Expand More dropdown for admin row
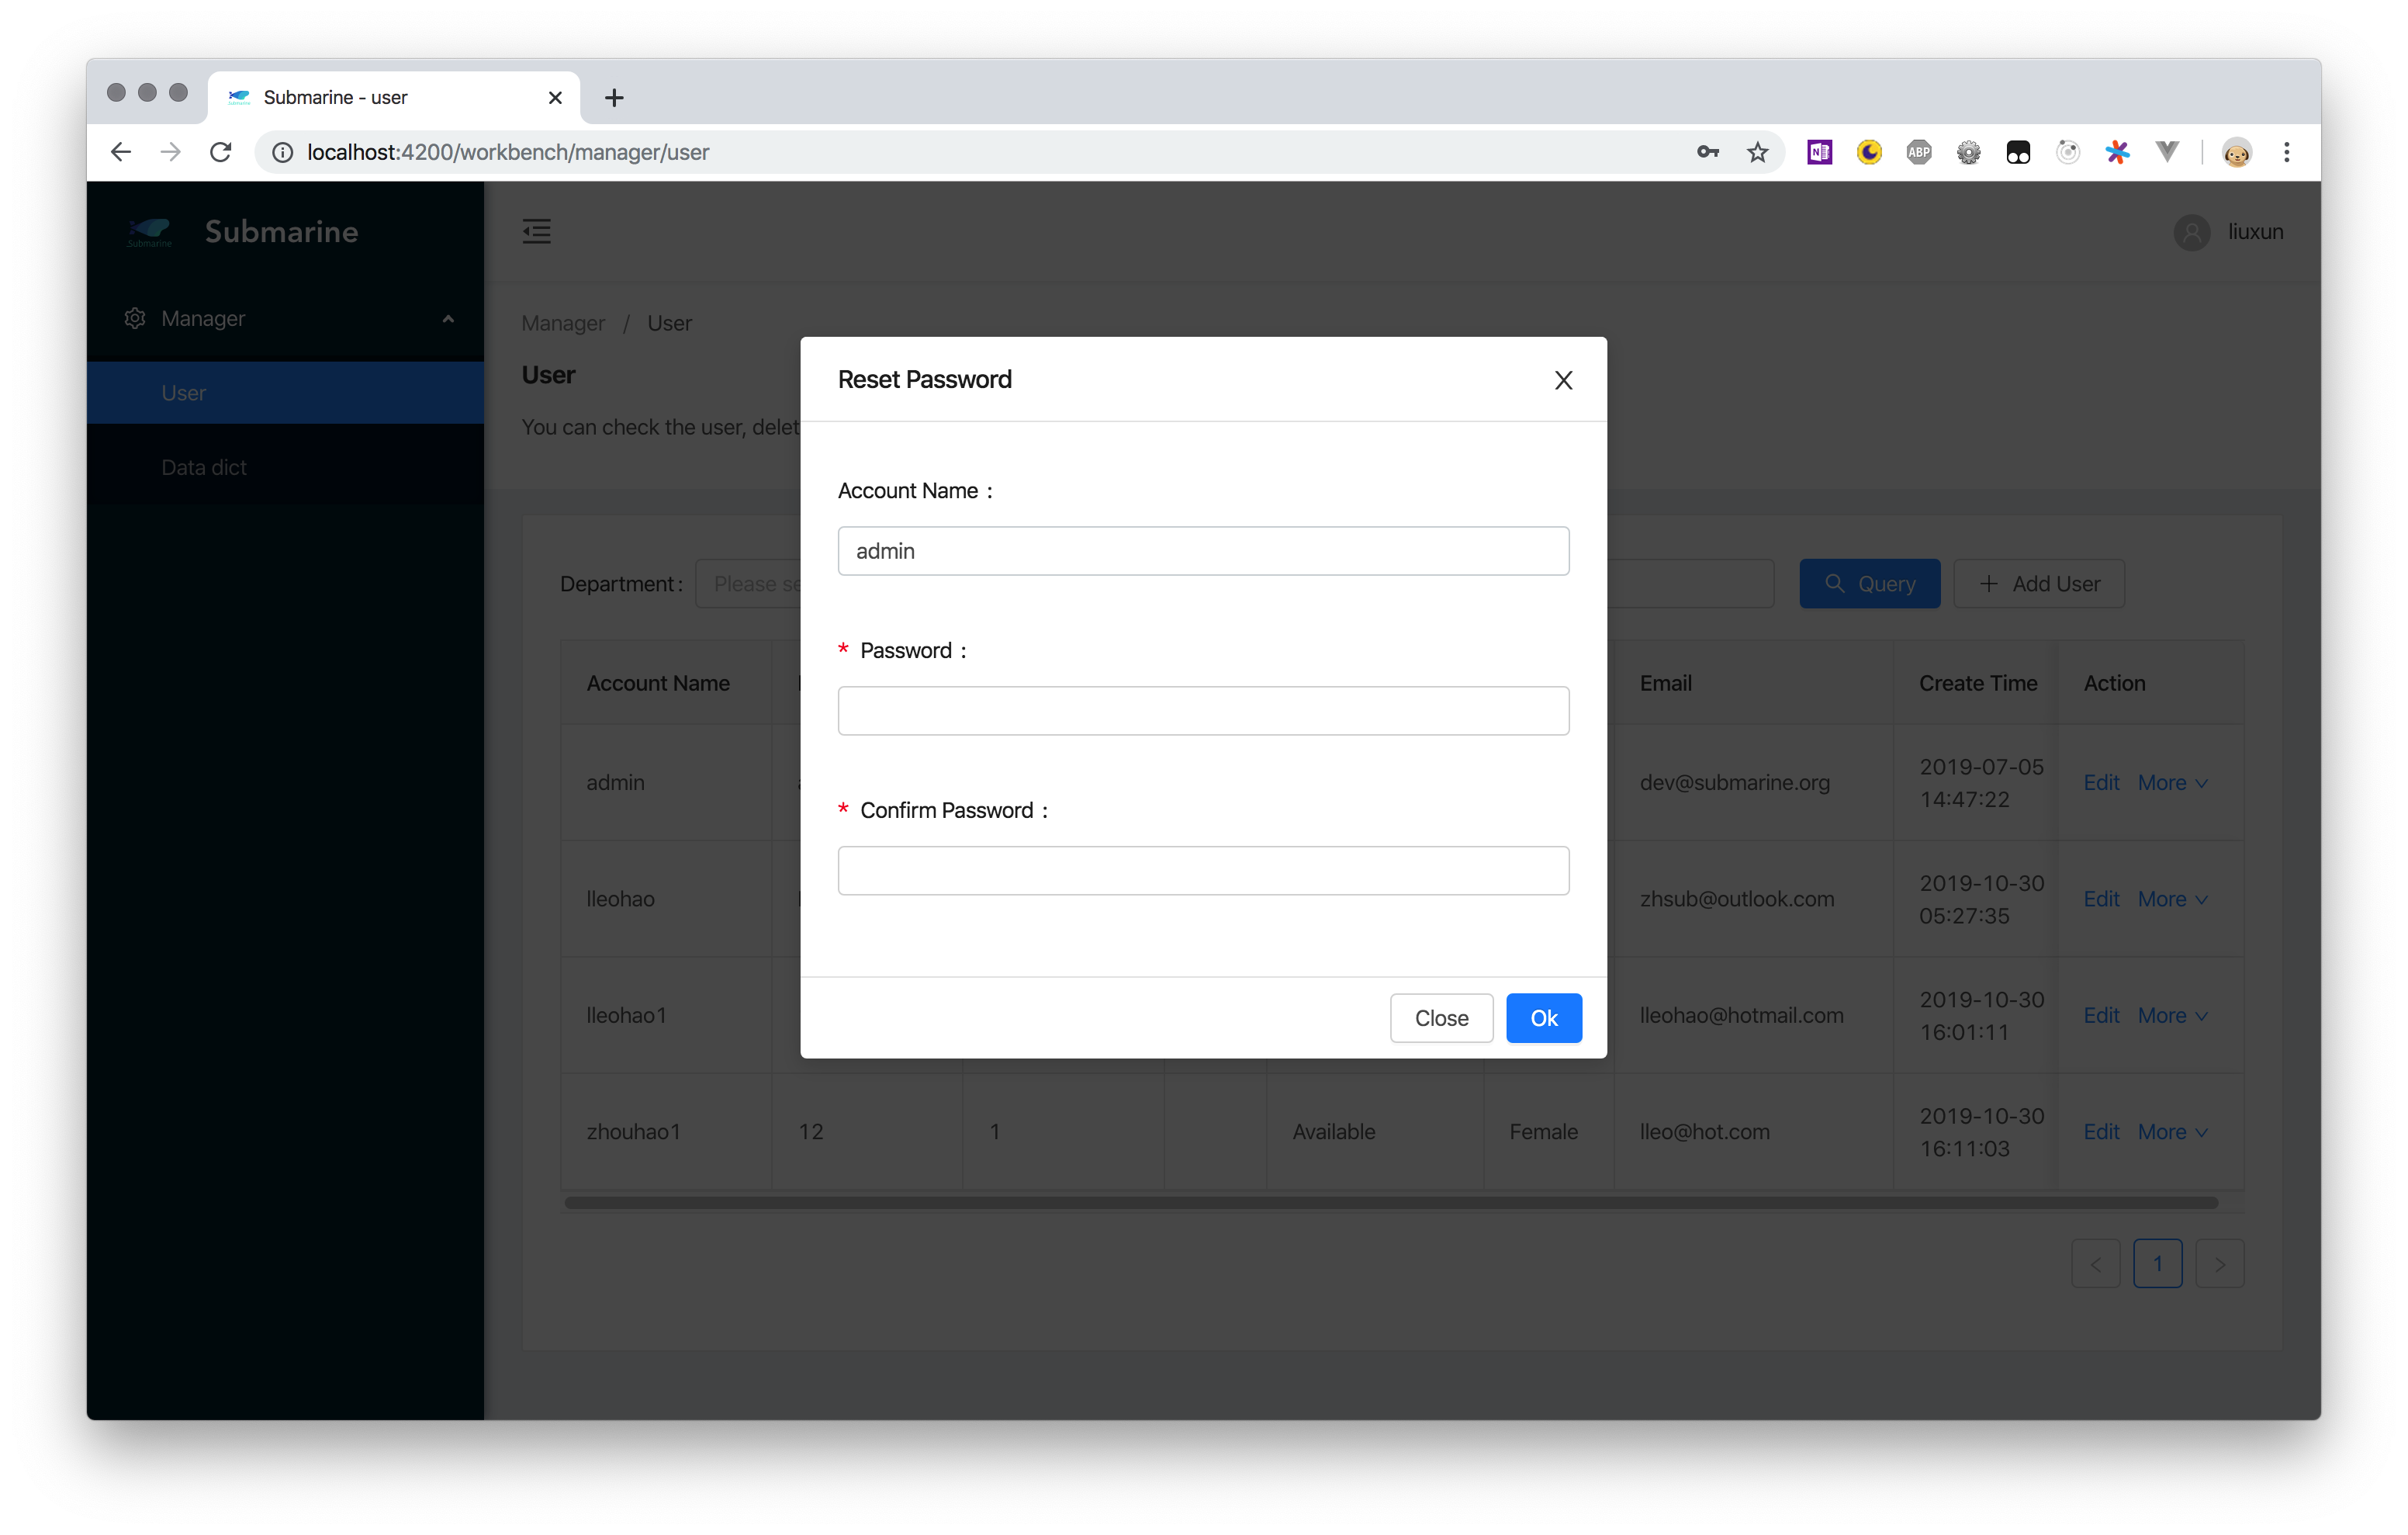This screenshot has height=1535, width=2408. coord(2171,782)
